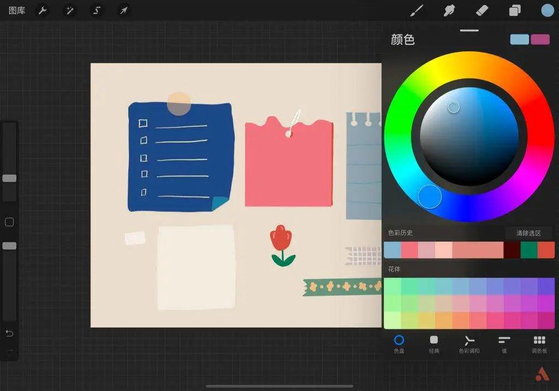Screen dimensions: 559x391
Task: Click the 花体 palette name
Action: (394, 269)
